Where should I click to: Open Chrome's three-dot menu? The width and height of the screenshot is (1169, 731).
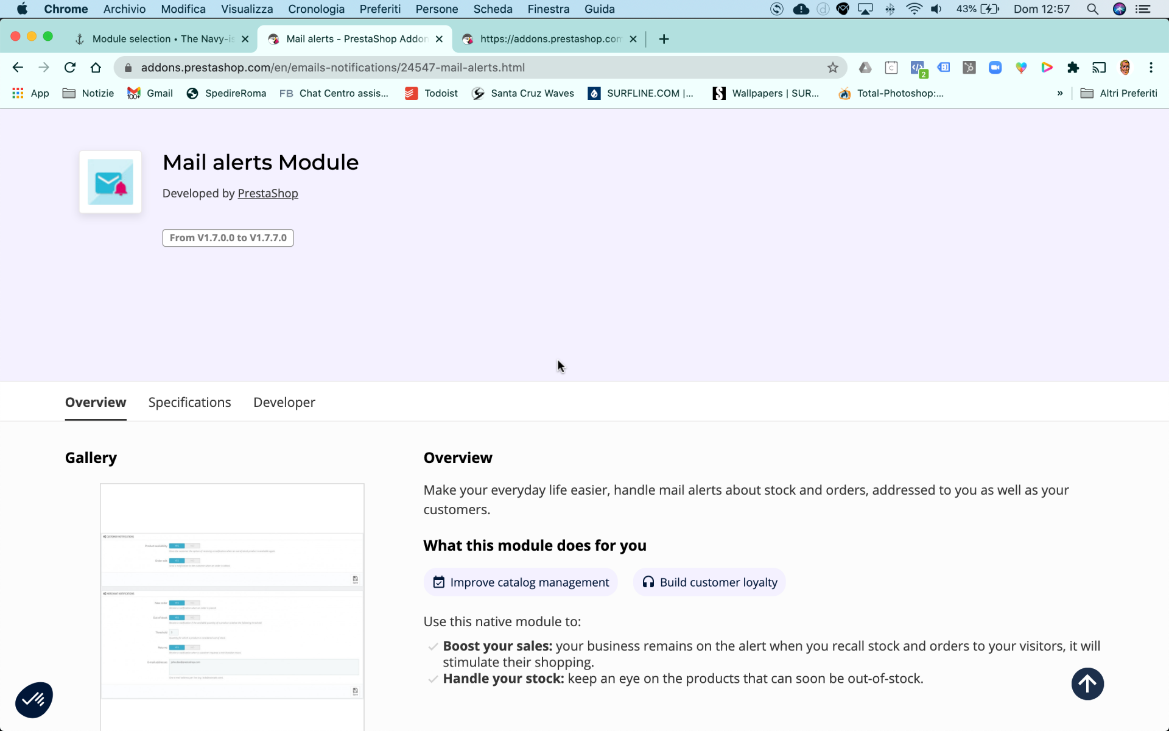[1151, 68]
